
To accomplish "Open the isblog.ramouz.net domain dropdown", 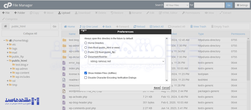I will (x=126, y=61).
